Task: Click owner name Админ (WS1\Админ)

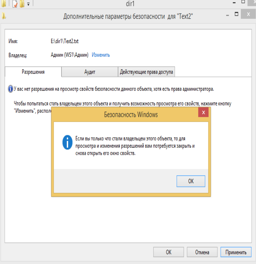Action: (70, 55)
